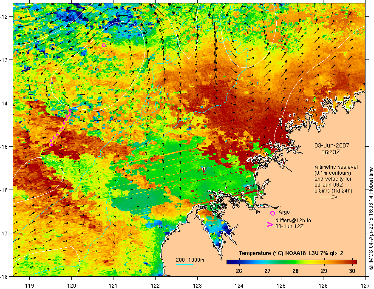Click the latitude axis label '-12'
Viewport: 374px width, 289px height.
tap(5, 17)
